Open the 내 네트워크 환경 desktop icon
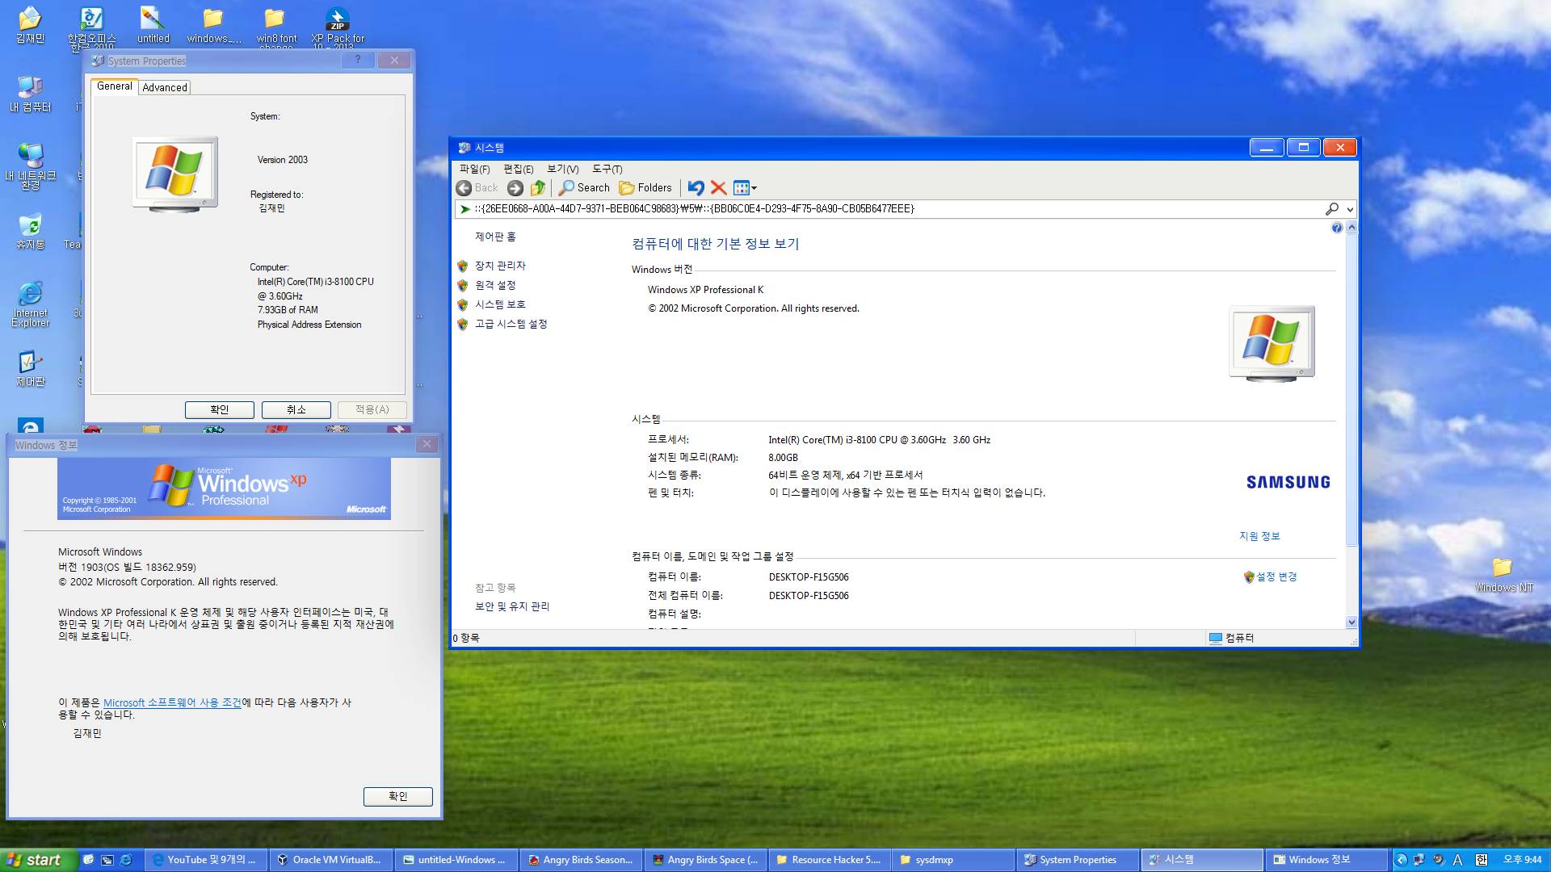 click(31, 166)
